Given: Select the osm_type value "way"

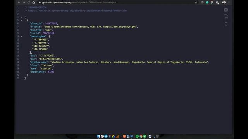Looking at the screenshot, I should coord(48,30).
